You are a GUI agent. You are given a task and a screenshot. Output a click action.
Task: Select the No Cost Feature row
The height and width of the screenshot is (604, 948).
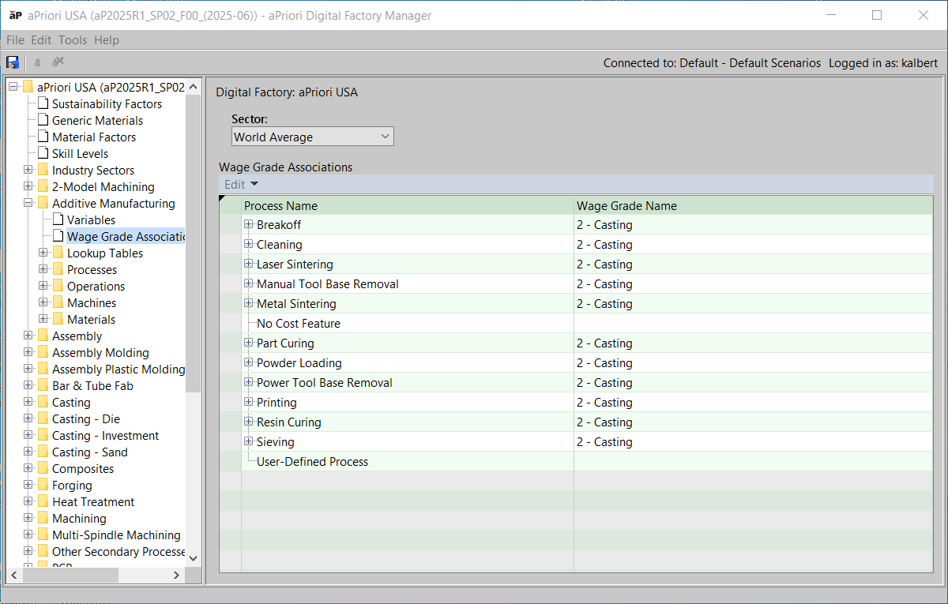576,323
